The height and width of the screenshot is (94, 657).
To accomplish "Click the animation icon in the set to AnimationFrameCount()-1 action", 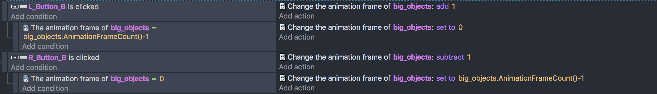I will 282,78.
